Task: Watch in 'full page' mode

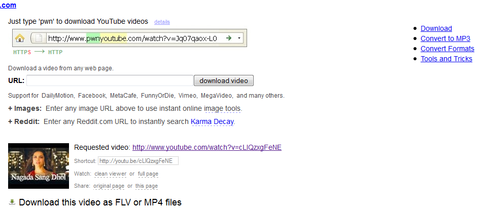Action: (x=148, y=174)
